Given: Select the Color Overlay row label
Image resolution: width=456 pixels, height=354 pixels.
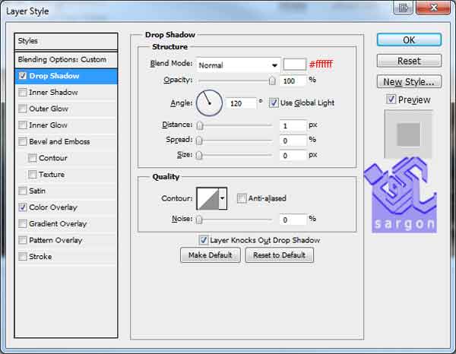Looking at the screenshot, I should pyautogui.click(x=53, y=207).
